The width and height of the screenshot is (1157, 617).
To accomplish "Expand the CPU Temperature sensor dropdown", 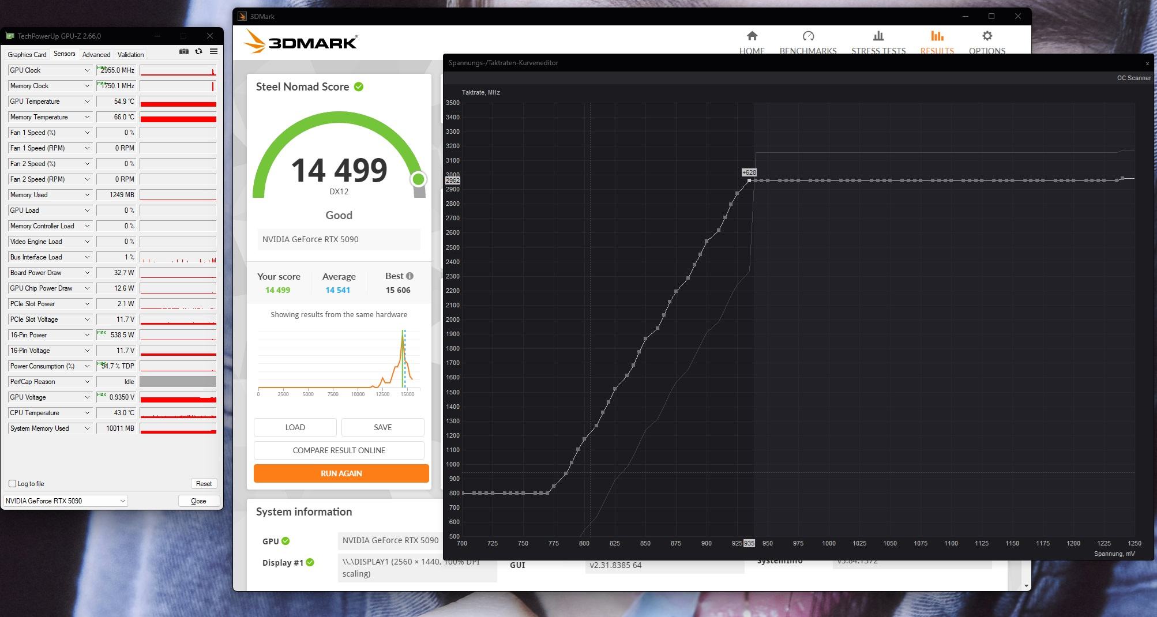I will pos(87,413).
